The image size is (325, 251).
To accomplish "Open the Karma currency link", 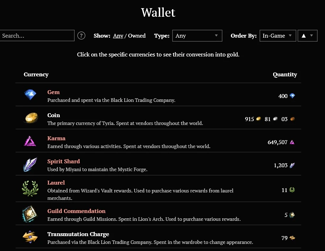I will [x=56, y=138].
